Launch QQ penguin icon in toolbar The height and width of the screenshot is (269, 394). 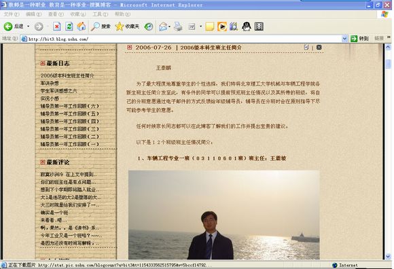point(246,26)
